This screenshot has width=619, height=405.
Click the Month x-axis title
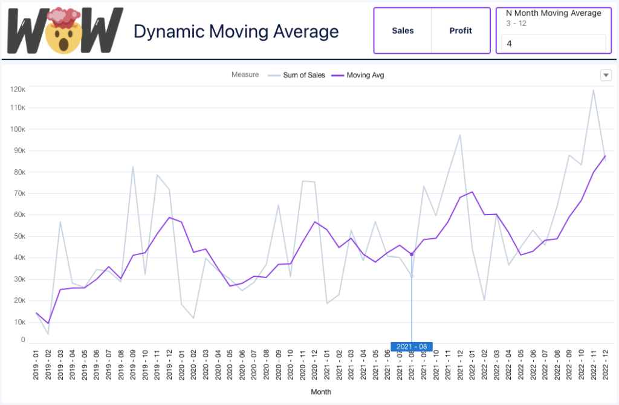tap(321, 392)
